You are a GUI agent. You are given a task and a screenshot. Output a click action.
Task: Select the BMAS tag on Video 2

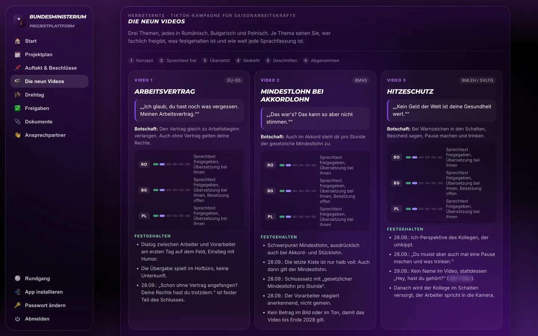(361, 80)
